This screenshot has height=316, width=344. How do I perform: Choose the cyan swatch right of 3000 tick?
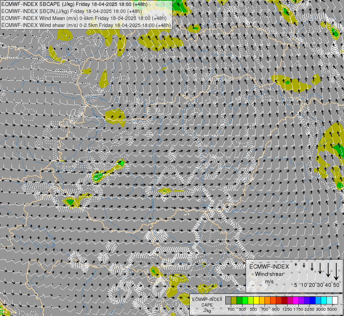point(324,301)
